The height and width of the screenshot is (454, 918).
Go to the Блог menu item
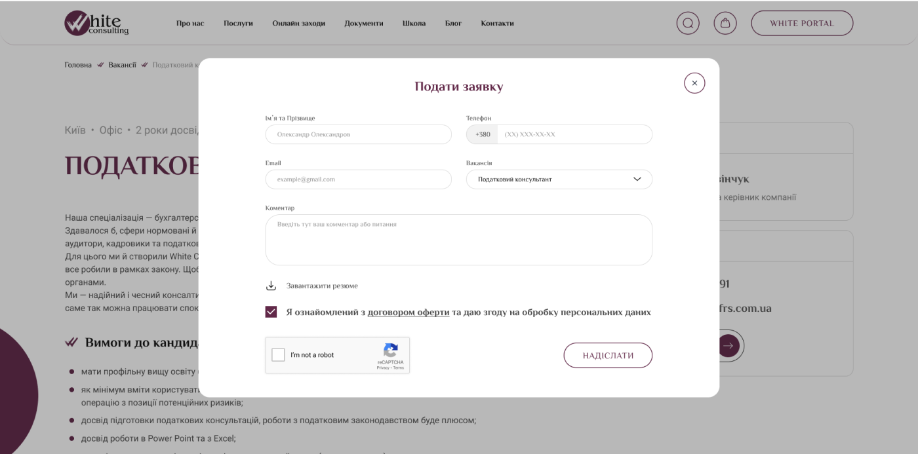(453, 24)
